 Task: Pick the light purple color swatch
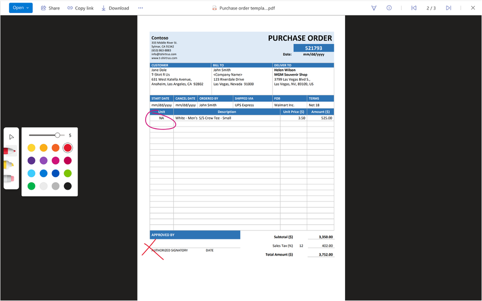point(43,160)
